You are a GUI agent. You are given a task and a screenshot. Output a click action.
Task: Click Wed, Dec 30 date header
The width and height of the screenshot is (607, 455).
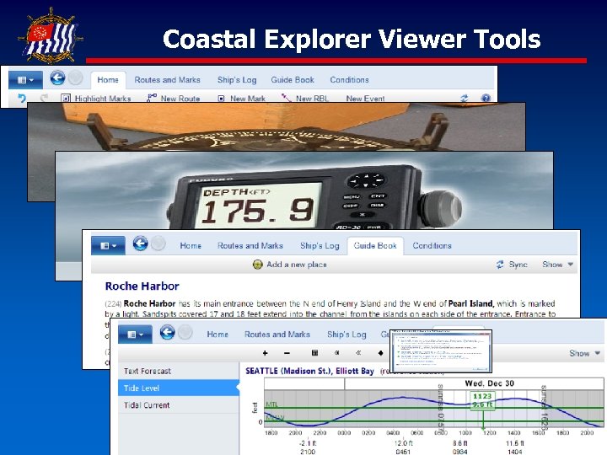click(489, 383)
